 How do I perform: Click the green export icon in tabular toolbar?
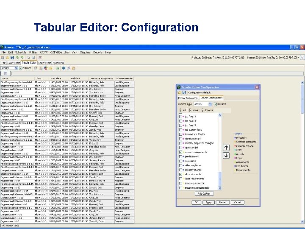pos(57,68)
